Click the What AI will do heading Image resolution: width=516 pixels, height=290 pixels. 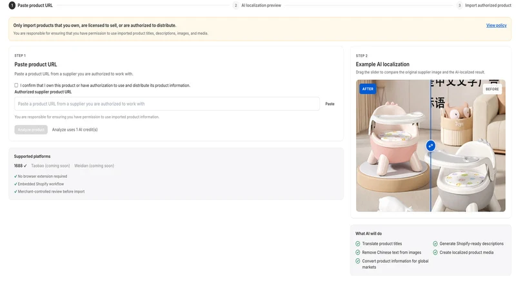[x=368, y=233]
